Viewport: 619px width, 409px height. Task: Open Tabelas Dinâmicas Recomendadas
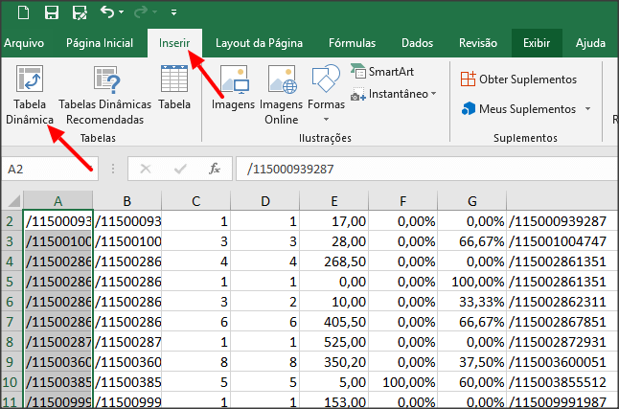105,95
